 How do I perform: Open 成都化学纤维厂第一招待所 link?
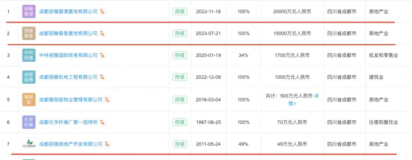pyautogui.click(x=68, y=122)
